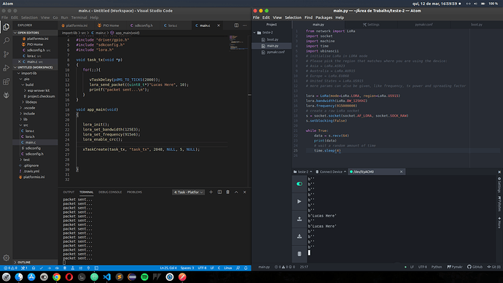Collapse UNTITLED (WORKSPACE) section

35,67
